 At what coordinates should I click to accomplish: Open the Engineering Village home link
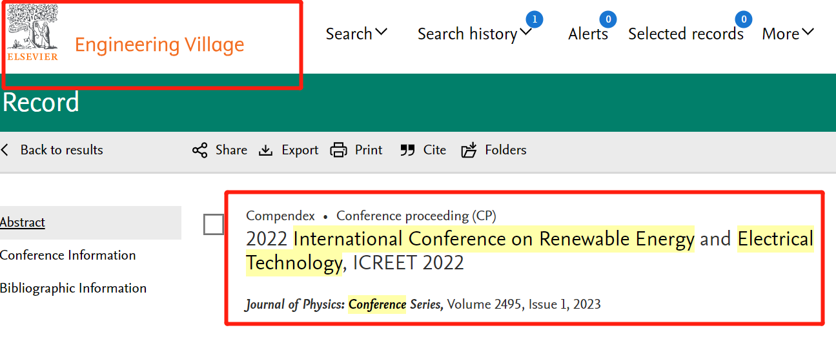[x=159, y=45]
